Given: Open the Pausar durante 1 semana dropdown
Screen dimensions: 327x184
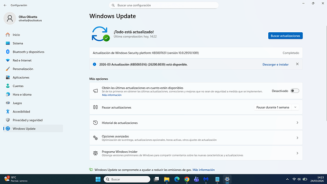Looking at the screenshot, I should (x=276, y=107).
